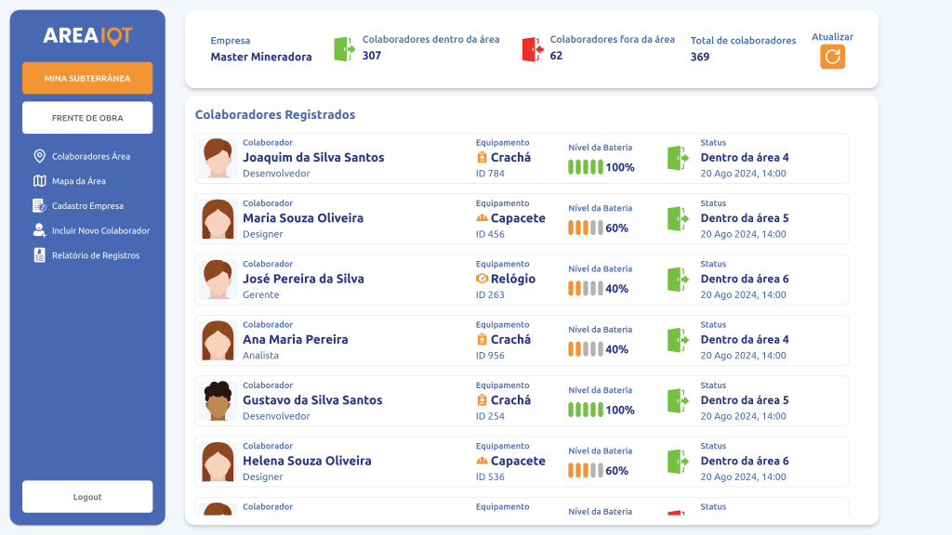This screenshot has width=952, height=535.
Task: Click the red door icon for Colaboradores fora
Action: tap(532, 49)
